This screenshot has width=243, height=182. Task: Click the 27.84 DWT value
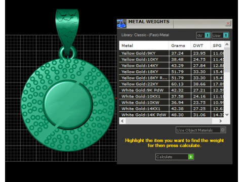tap(199, 66)
